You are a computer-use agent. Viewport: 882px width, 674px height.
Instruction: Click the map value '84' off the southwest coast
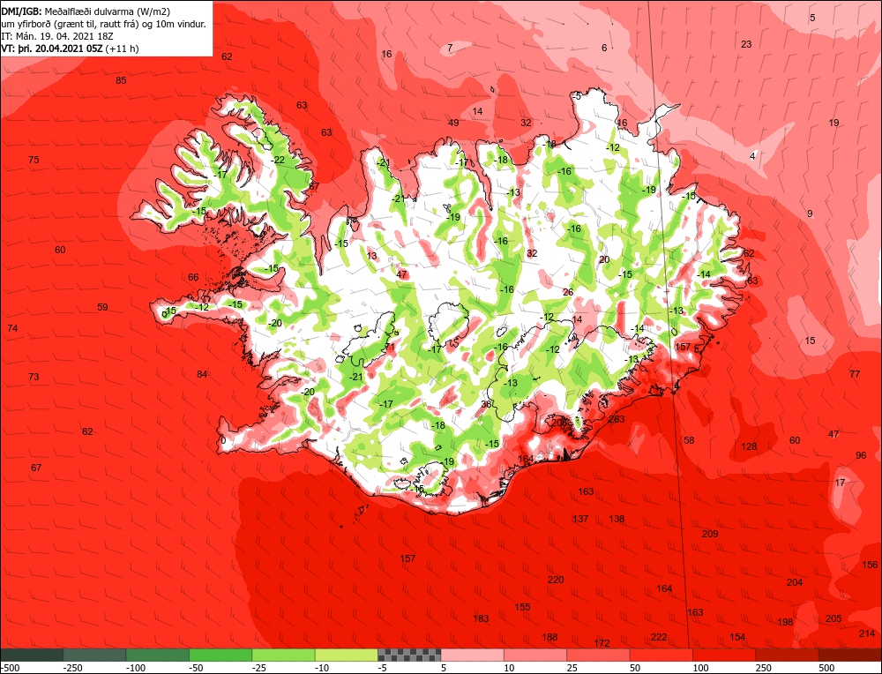coord(202,374)
